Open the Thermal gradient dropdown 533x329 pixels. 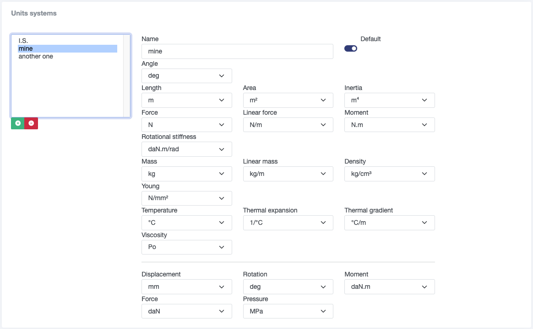click(389, 223)
